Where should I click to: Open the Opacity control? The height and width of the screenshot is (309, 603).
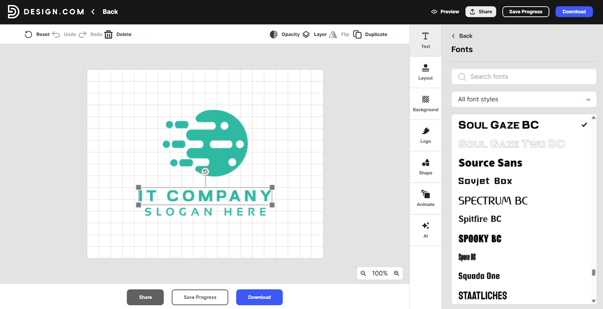tap(274, 35)
